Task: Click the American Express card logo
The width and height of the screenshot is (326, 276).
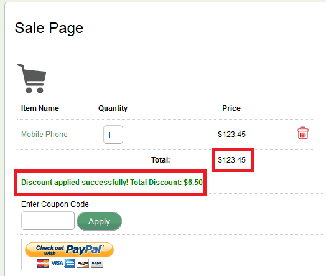Action: coord(70,264)
